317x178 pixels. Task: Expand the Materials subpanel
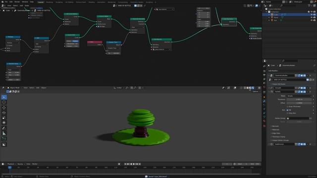point(275,130)
